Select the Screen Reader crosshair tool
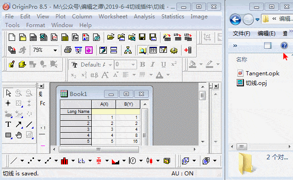 8,103
